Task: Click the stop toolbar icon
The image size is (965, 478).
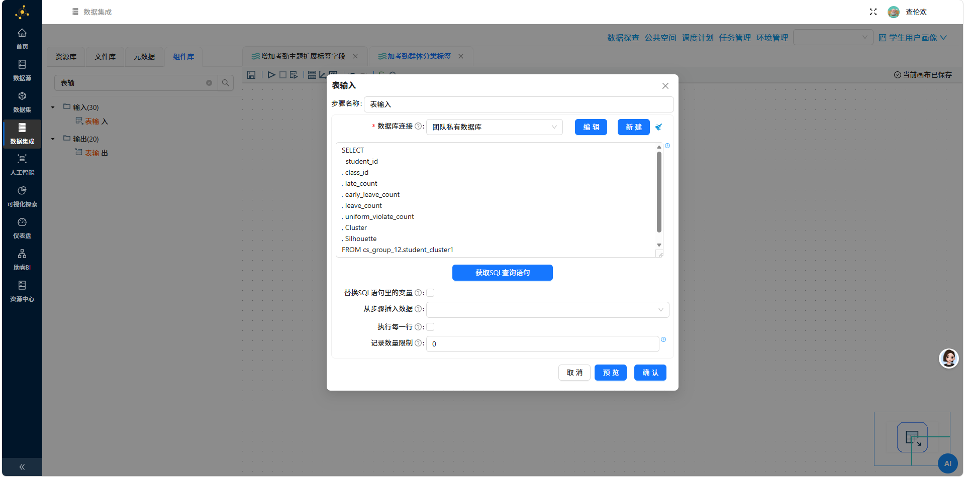Action: pos(283,75)
